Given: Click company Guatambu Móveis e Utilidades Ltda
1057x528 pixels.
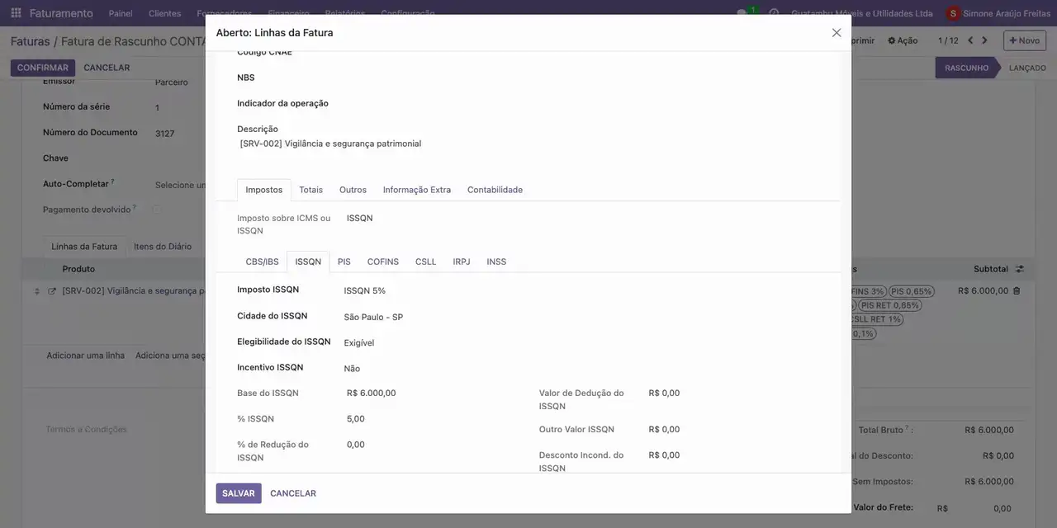Looking at the screenshot, I should (x=862, y=13).
